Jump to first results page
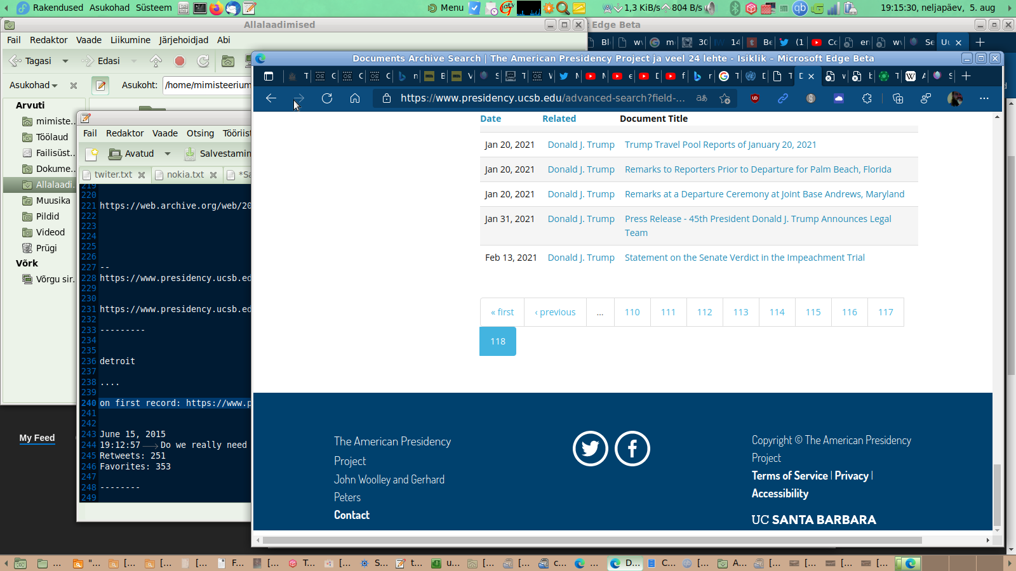Viewport: 1016px width, 571px height. click(x=502, y=312)
